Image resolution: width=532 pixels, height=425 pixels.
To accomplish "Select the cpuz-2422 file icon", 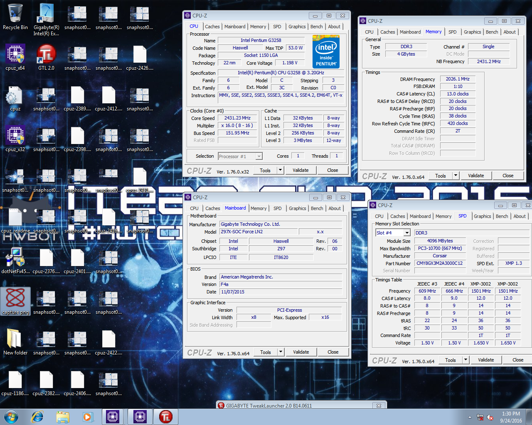I will pos(108,342).
